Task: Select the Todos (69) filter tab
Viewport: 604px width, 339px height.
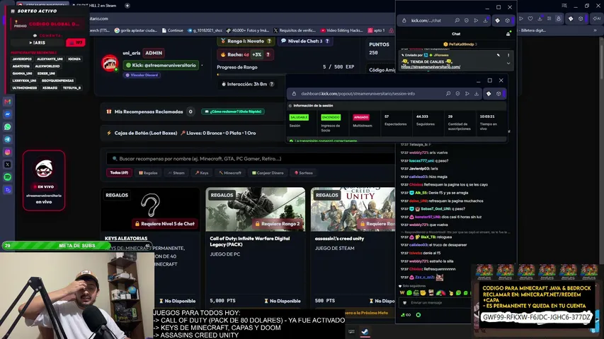Action: tap(119, 173)
